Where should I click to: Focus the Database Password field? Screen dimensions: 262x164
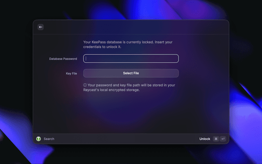tap(131, 59)
